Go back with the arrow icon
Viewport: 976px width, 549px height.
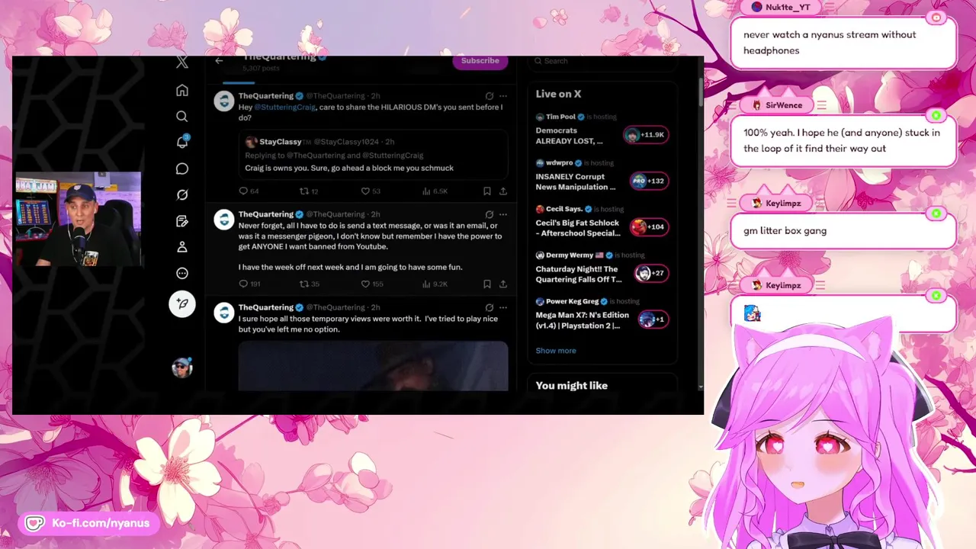(219, 61)
